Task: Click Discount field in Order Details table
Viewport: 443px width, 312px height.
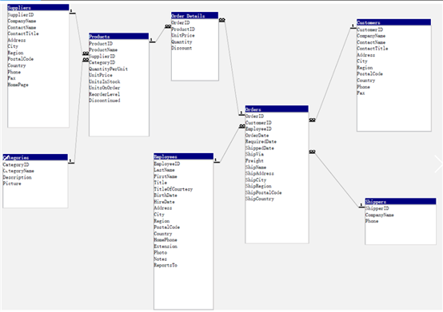Action: 182,48
